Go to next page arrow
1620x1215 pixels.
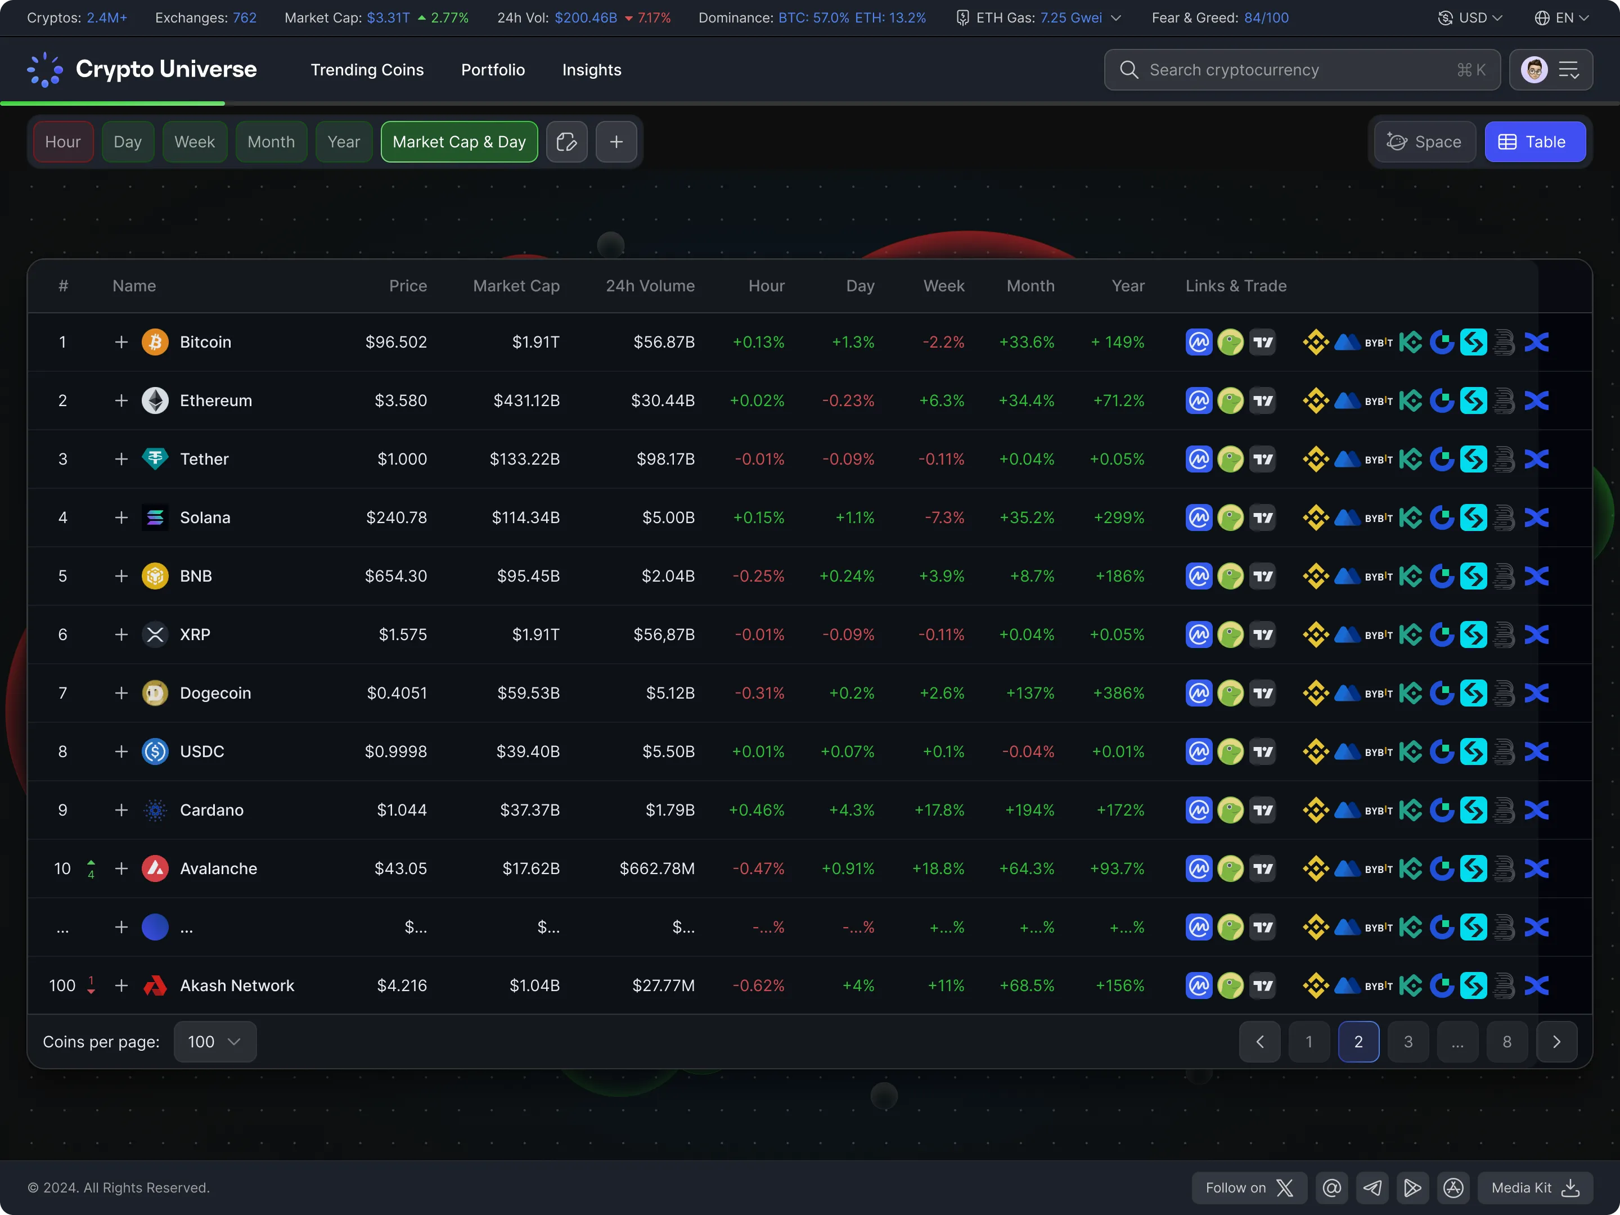(1556, 1041)
